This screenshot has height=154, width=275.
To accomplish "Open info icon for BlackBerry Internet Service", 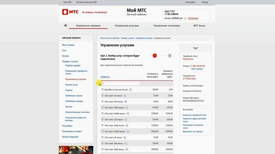I will click(130, 89).
